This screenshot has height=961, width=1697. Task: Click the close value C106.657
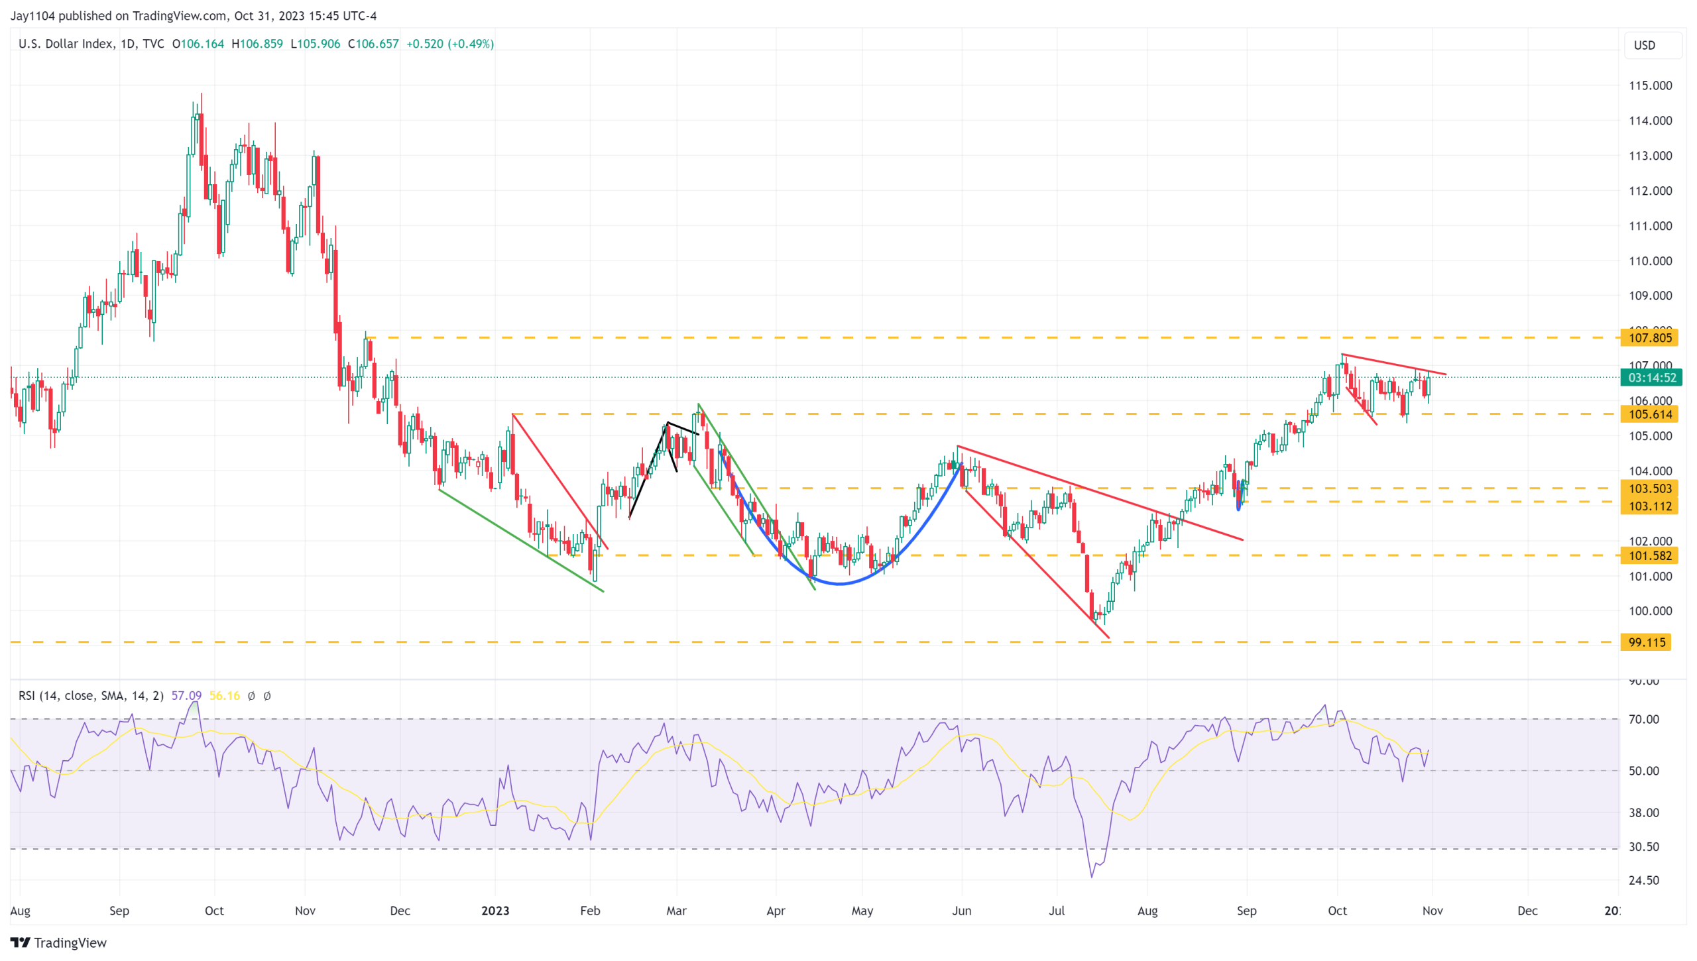point(373,44)
